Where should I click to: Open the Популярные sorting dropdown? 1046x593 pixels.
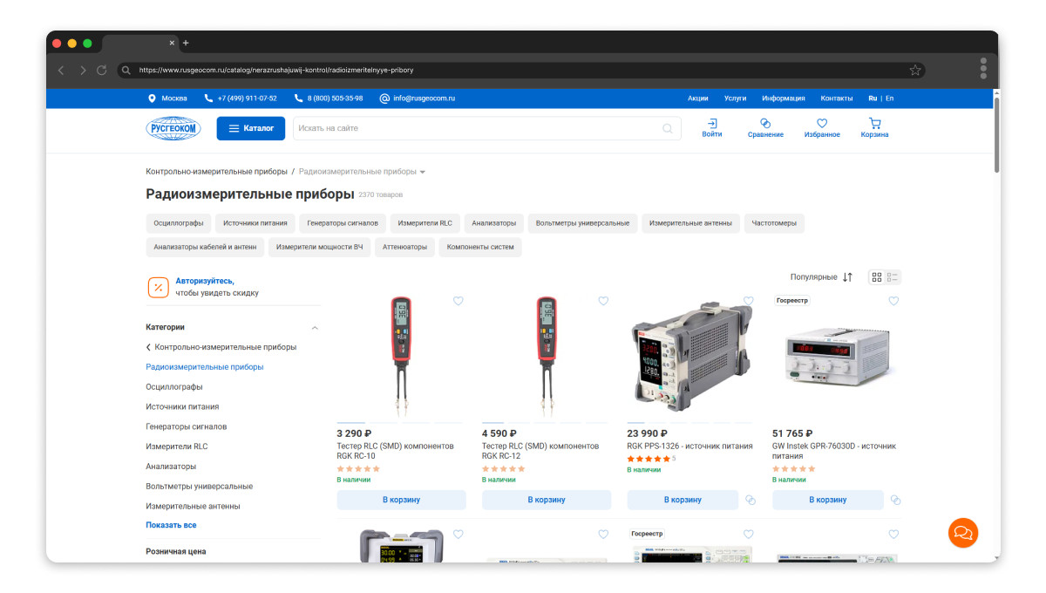(821, 277)
